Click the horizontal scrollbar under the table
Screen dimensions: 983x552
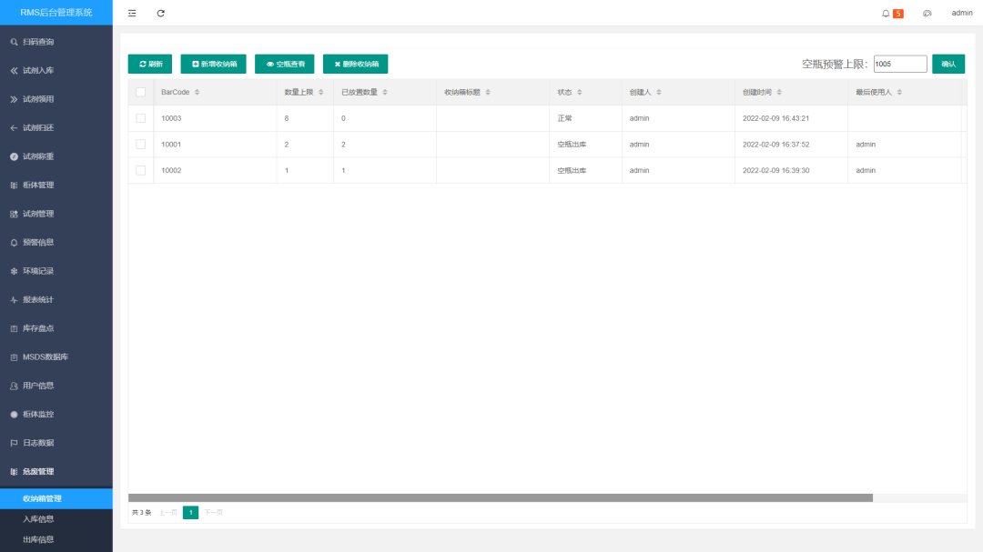coord(501,498)
